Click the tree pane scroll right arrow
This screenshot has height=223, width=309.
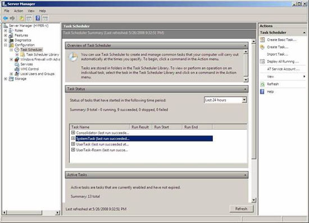(57, 213)
